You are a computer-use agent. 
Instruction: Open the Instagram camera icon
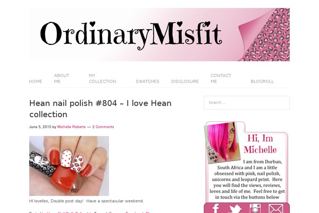(x=255, y=208)
